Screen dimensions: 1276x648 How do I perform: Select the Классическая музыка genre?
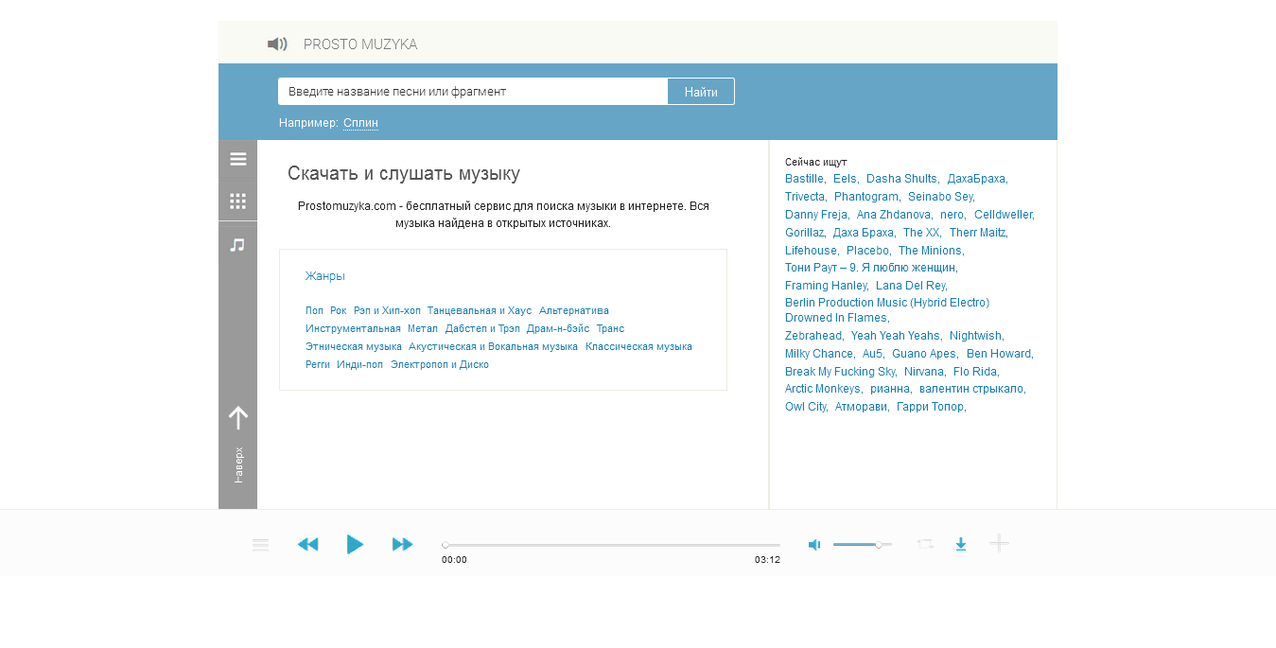638,346
